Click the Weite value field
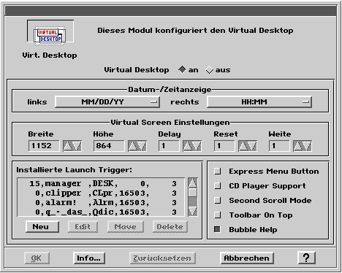This screenshot has width=342, height=273. (279, 146)
